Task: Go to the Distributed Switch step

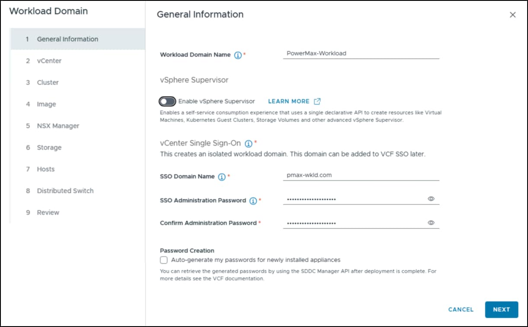Action: (78, 191)
